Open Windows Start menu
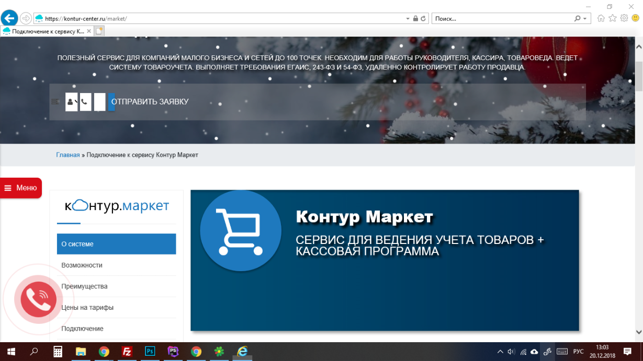643x361 pixels. (x=10, y=352)
